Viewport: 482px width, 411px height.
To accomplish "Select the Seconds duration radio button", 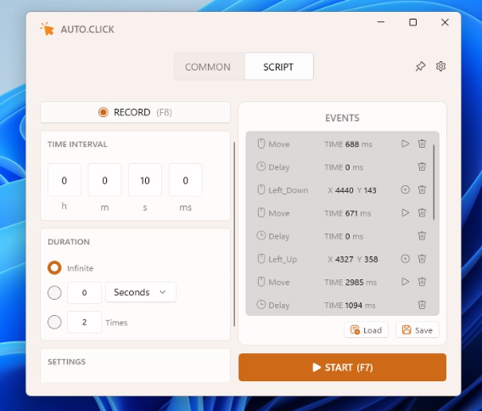I will 54,293.
